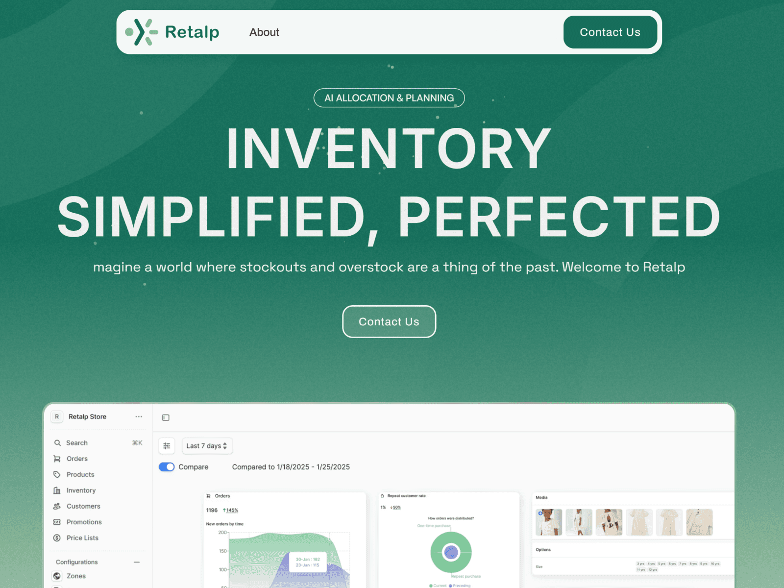Select the second Media thumbnail
The height and width of the screenshot is (588, 784).
click(x=579, y=522)
